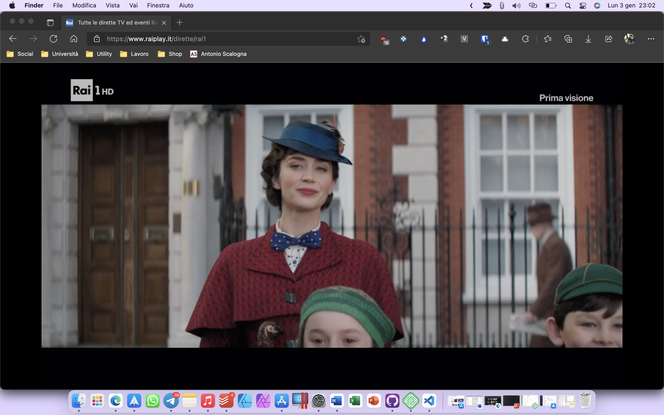Open the browser profile avatar
The image size is (664, 415).
click(629, 39)
